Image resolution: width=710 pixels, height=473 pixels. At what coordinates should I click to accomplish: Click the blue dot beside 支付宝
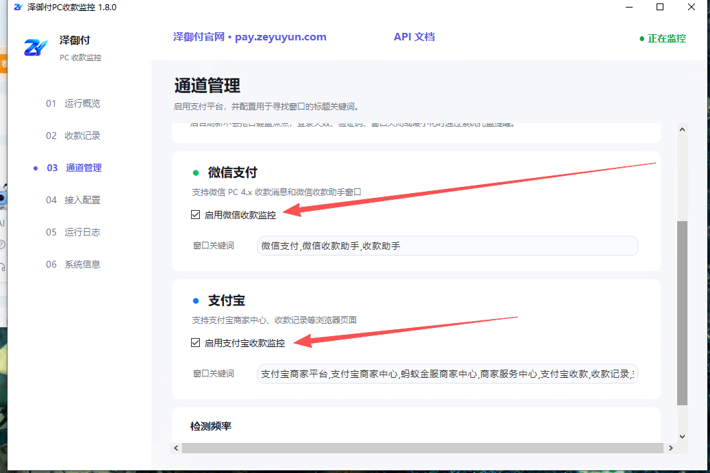pyautogui.click(x=196, y=301)
